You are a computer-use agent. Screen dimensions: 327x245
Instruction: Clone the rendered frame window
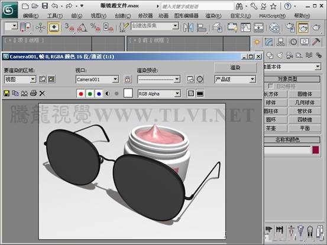point(24,93)
